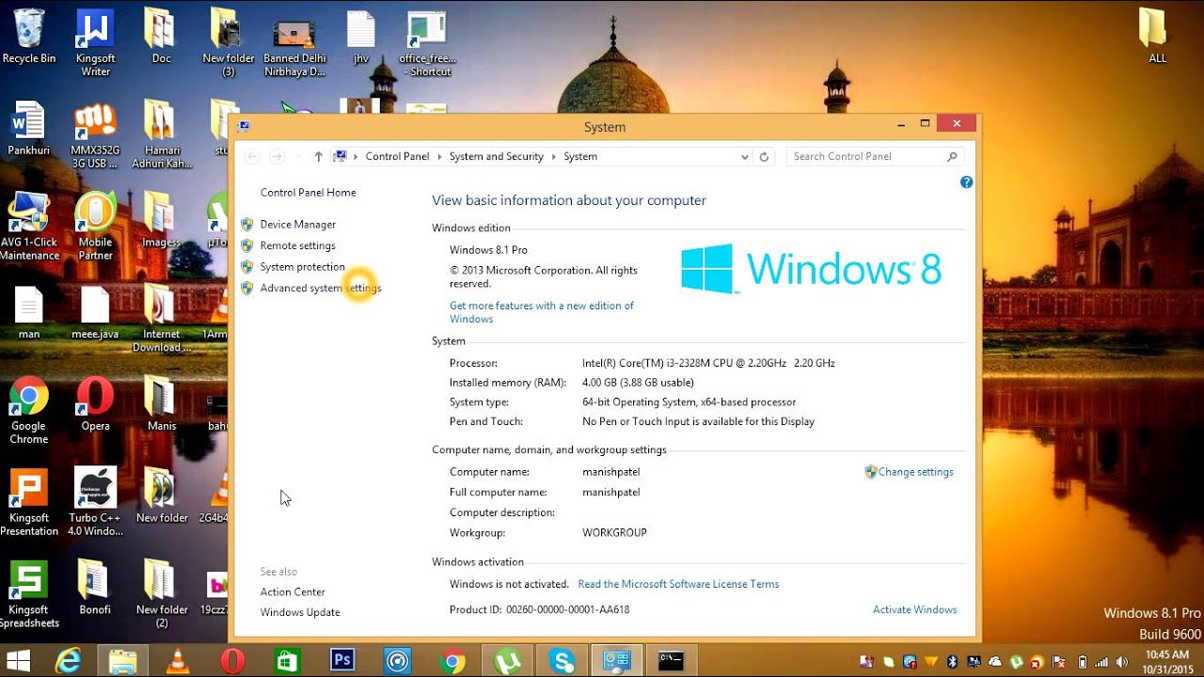This screenshot has height=677, width=1204.
Task: Get more features with new Windows edition
Action: tap(542, 312)
